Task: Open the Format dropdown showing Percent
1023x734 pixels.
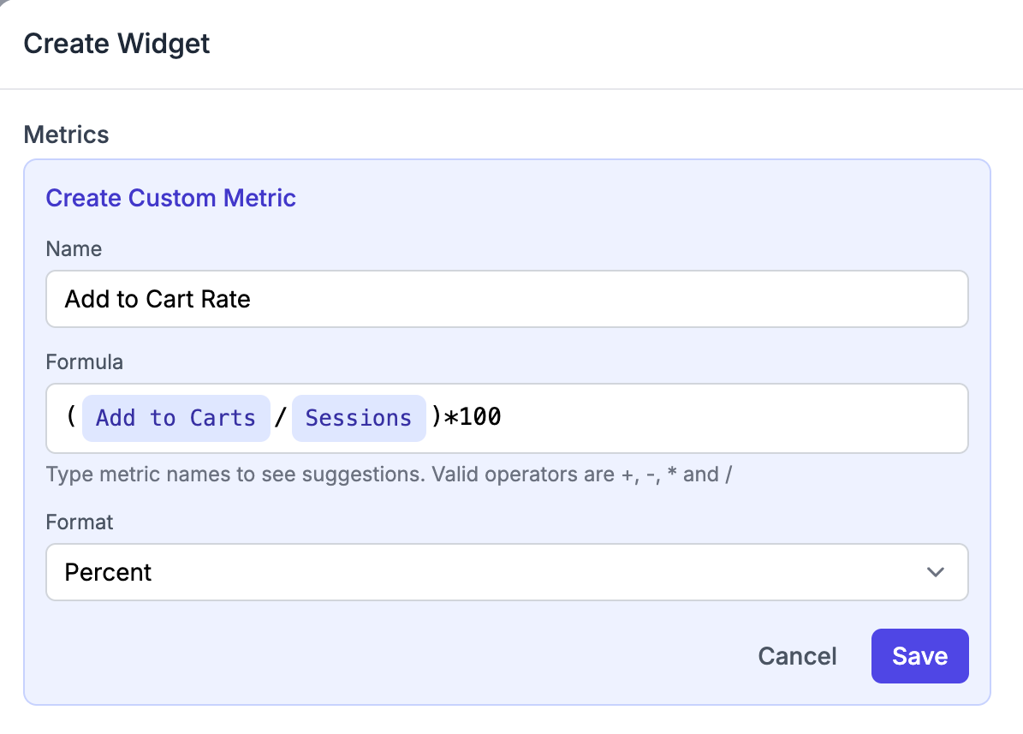Action: (506, 572)
